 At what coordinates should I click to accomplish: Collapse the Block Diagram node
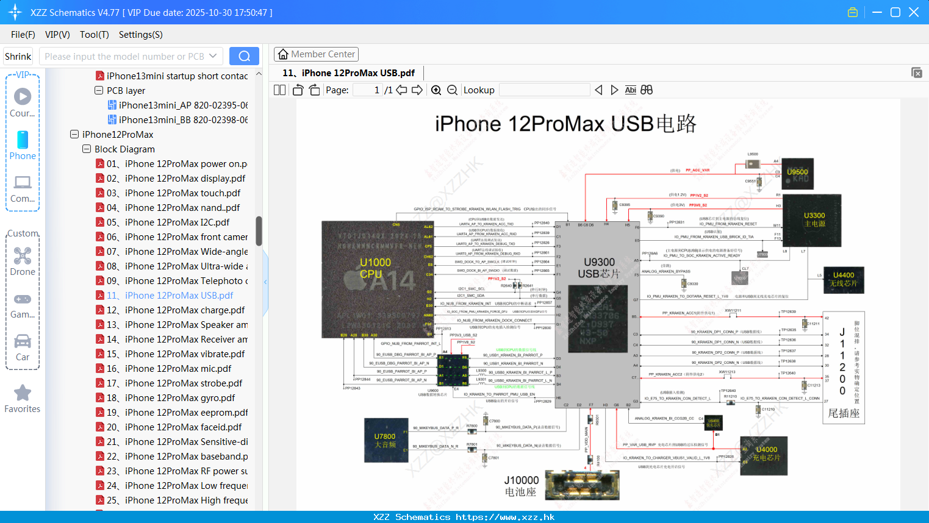click(x=86, y=149)
